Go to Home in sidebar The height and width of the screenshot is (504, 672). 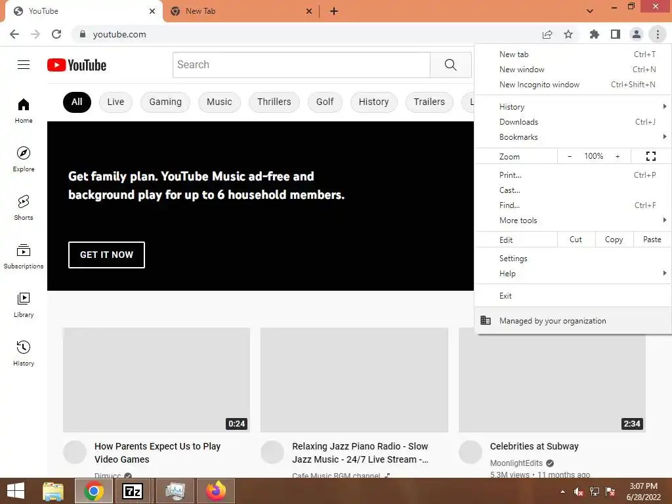click(24, 110)
